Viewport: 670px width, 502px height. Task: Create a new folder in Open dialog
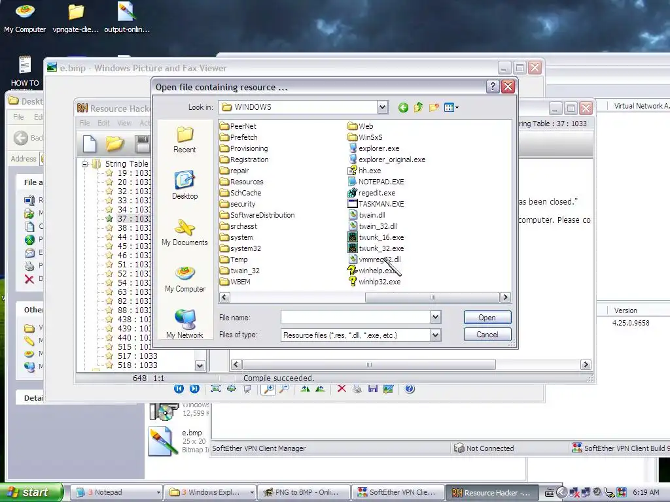pos(434,107)
